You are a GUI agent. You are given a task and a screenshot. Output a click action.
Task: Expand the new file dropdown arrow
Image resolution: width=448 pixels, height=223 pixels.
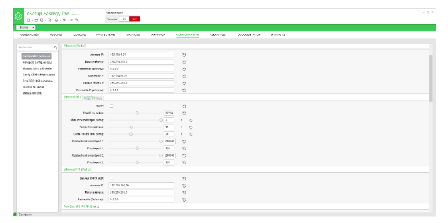point(32,20)
